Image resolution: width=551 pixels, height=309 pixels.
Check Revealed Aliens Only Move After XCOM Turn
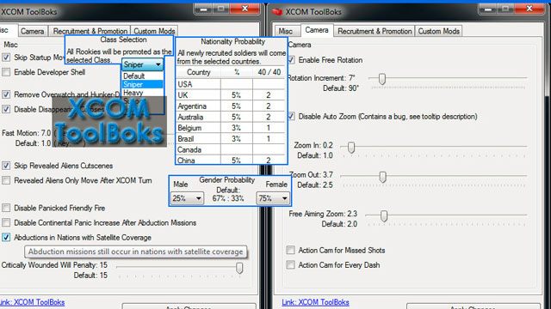click(6, 180)
